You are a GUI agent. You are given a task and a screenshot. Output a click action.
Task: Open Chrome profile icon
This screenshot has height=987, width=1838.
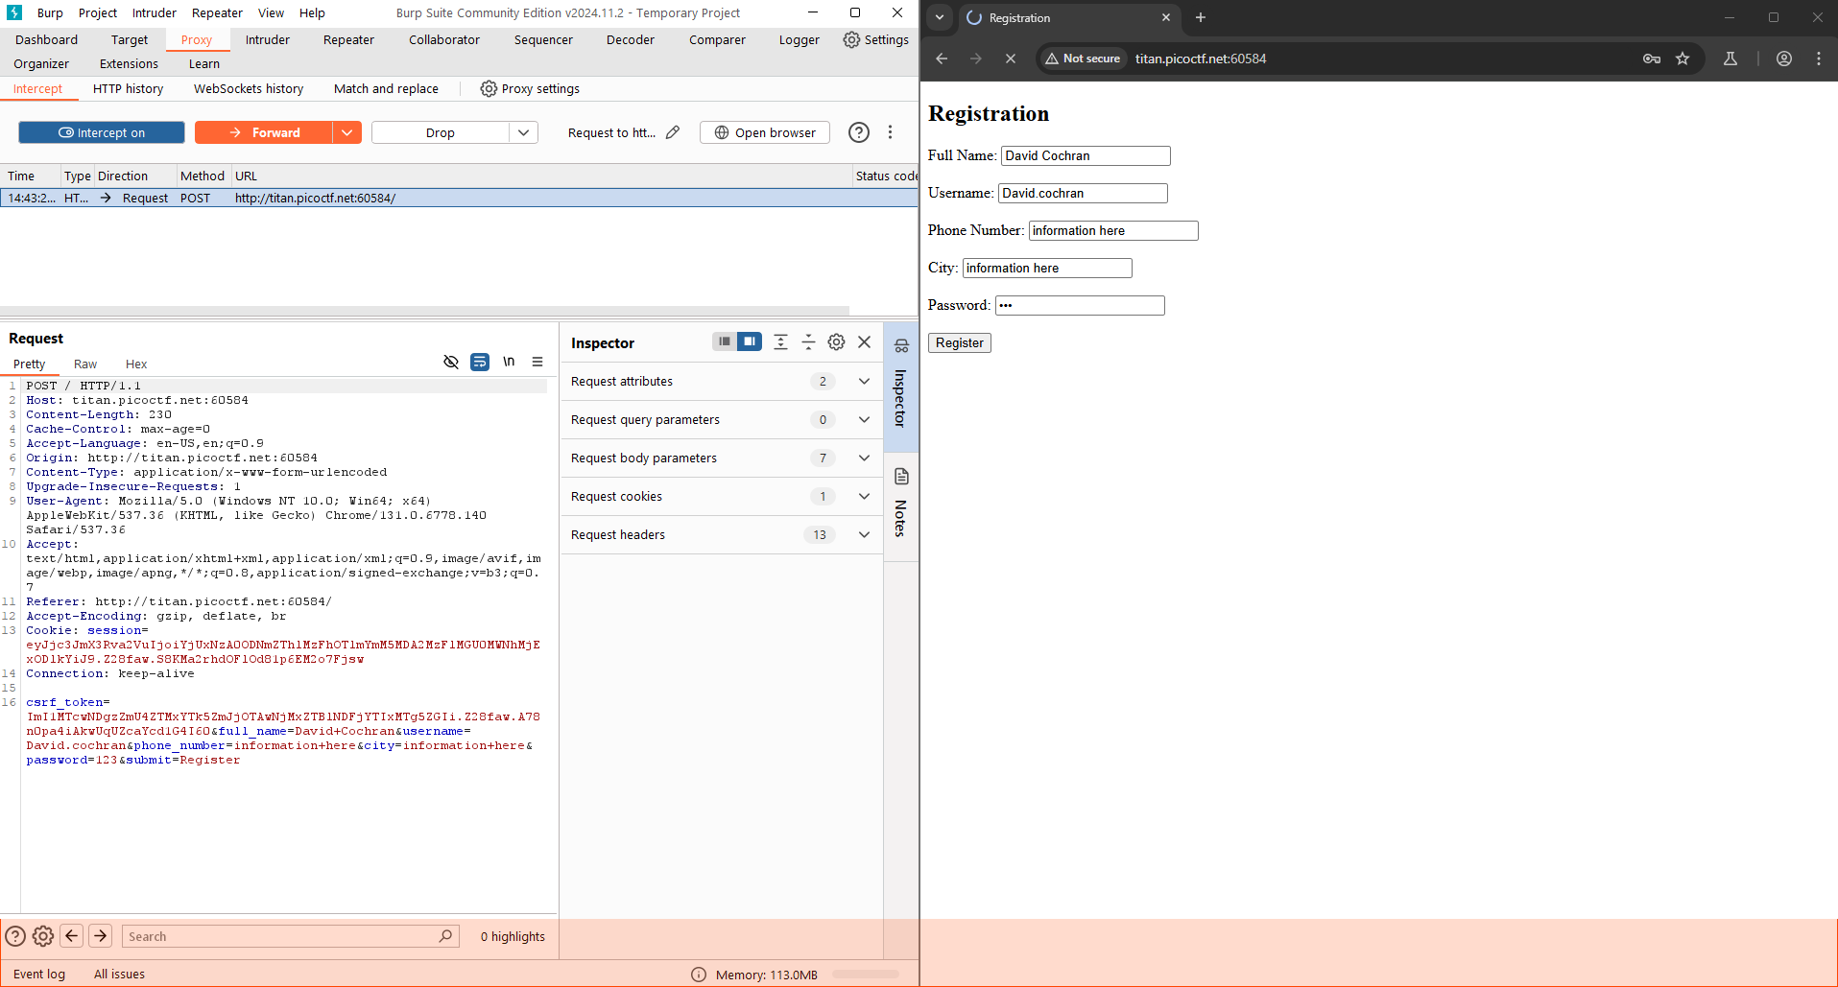tap(1784, 59)
